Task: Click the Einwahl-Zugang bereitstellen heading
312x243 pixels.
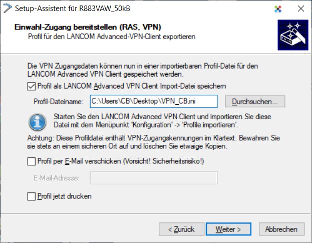Action: (88, 27)
